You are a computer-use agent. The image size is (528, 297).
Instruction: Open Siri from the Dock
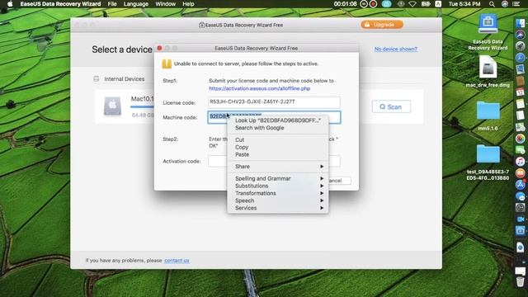coord(521,35)
